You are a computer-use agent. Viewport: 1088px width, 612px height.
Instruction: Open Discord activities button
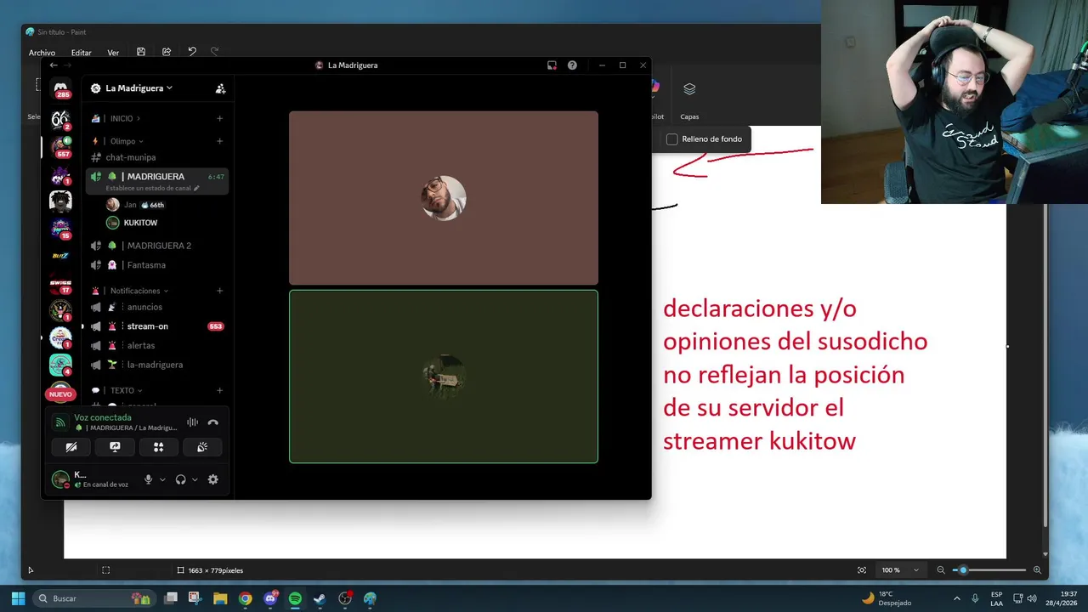pyautogui.click(x=158, y=447)
